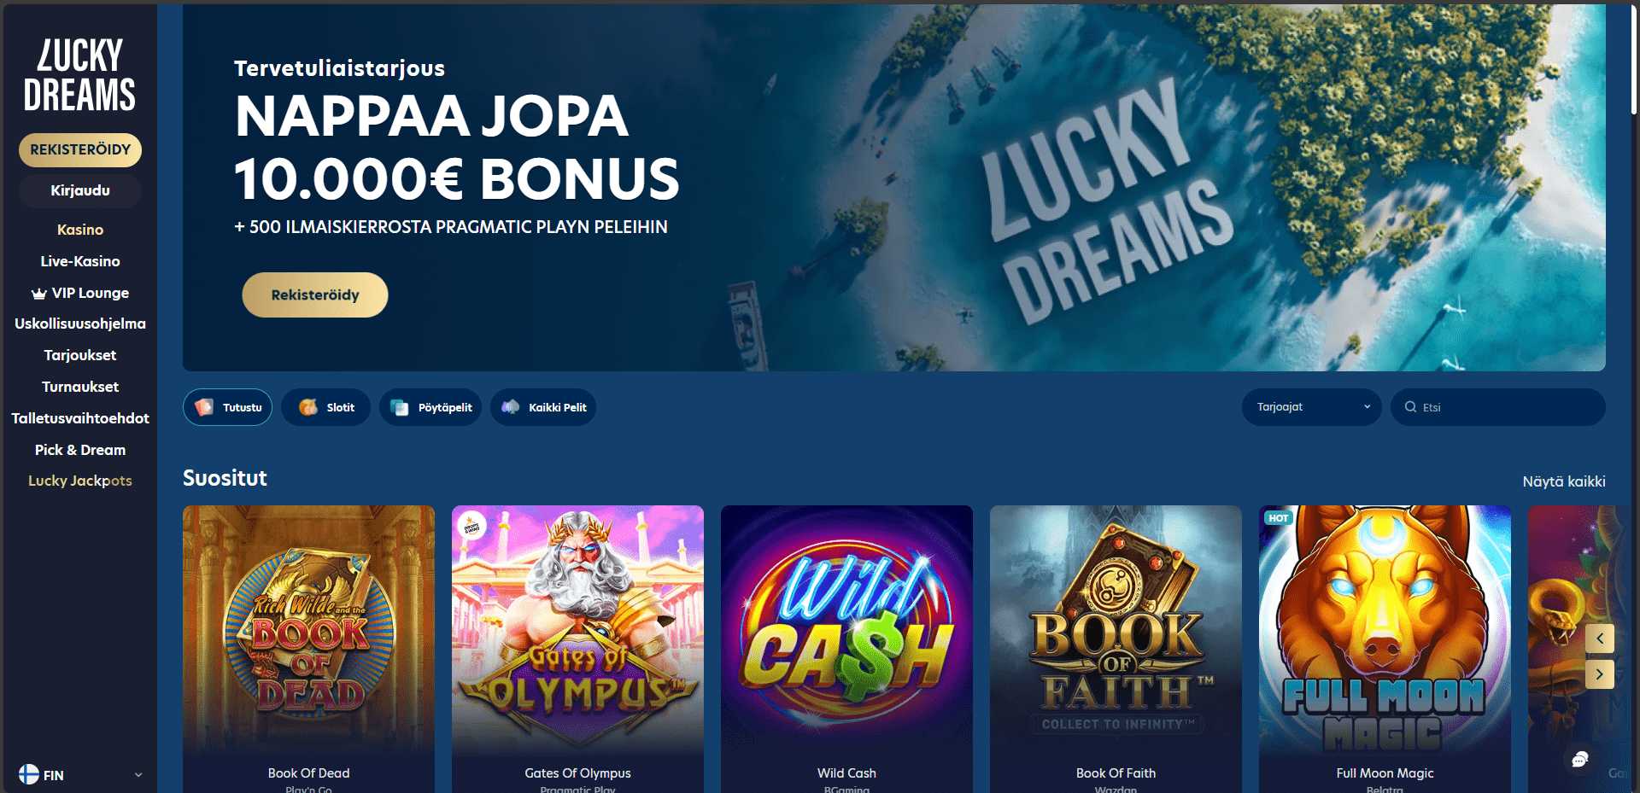1640x793 pixels.
Task: Open Live-Kasino from the sidebar menu
Action: pos(80,261)
